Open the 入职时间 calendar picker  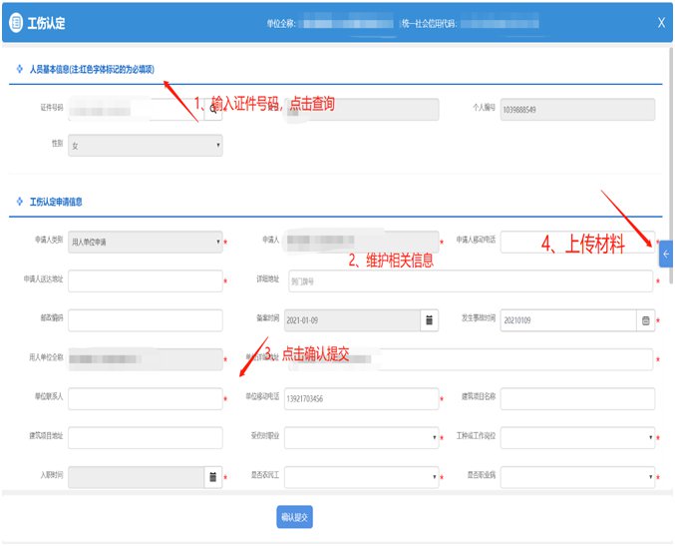(212, 477)
